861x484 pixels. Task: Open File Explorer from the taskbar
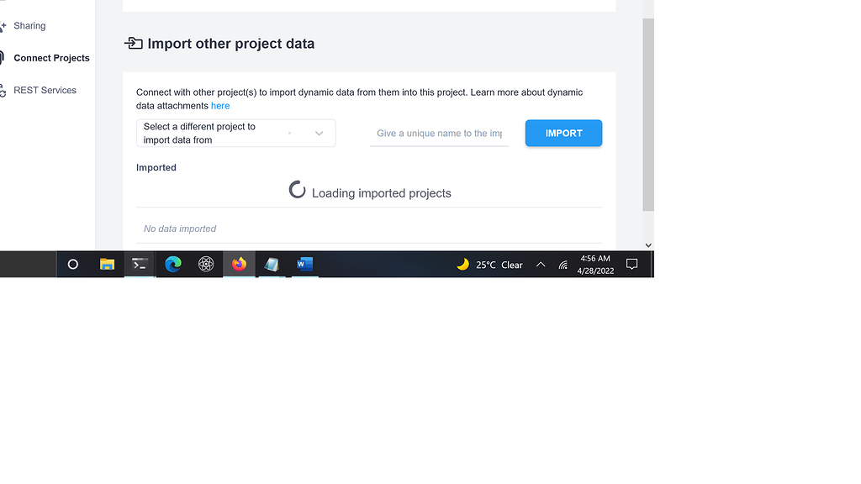(x=107, y=264)
